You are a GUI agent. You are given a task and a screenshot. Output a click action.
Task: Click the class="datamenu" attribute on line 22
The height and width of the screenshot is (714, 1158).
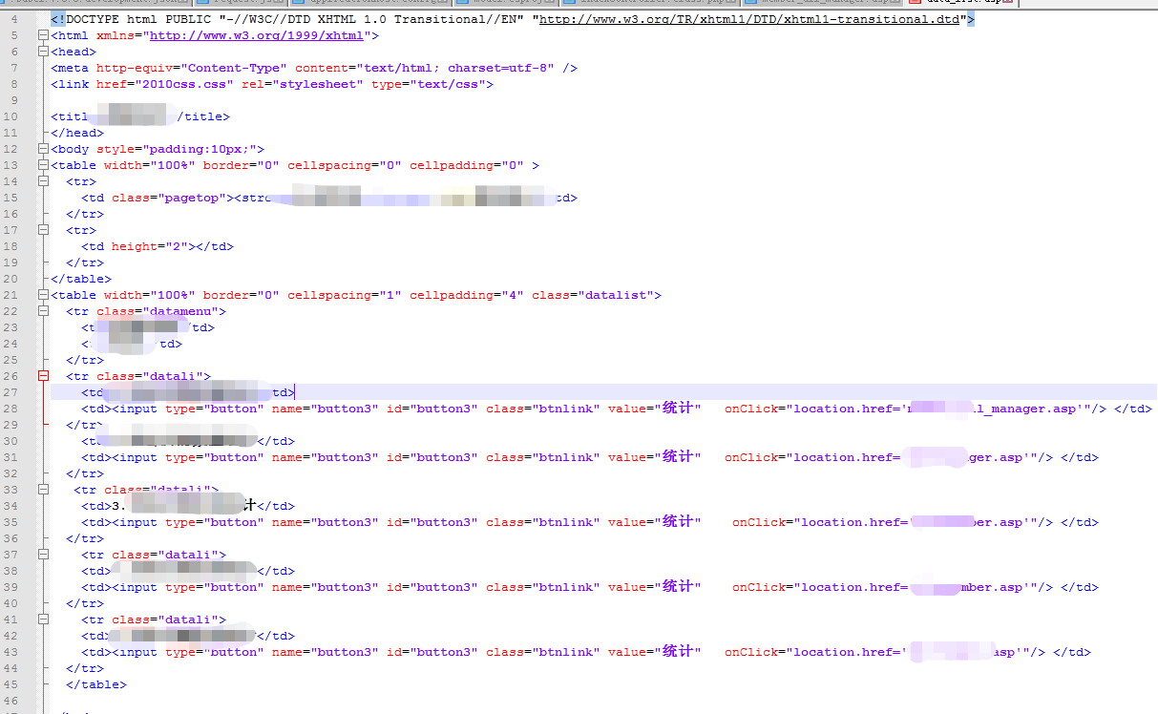pos(158,311)
